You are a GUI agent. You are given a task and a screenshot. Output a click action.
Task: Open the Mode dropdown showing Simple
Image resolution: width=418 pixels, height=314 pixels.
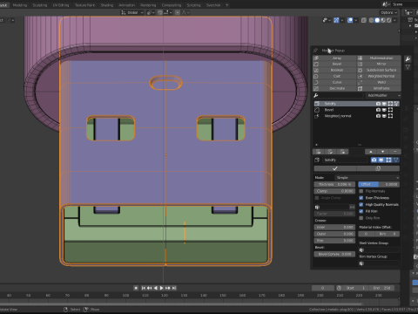pos(367,177)
